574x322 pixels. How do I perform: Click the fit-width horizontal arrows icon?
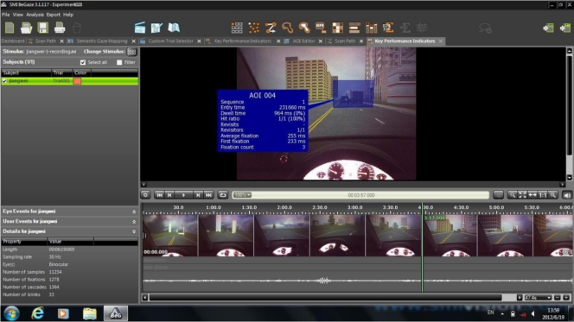coord(533,195)
